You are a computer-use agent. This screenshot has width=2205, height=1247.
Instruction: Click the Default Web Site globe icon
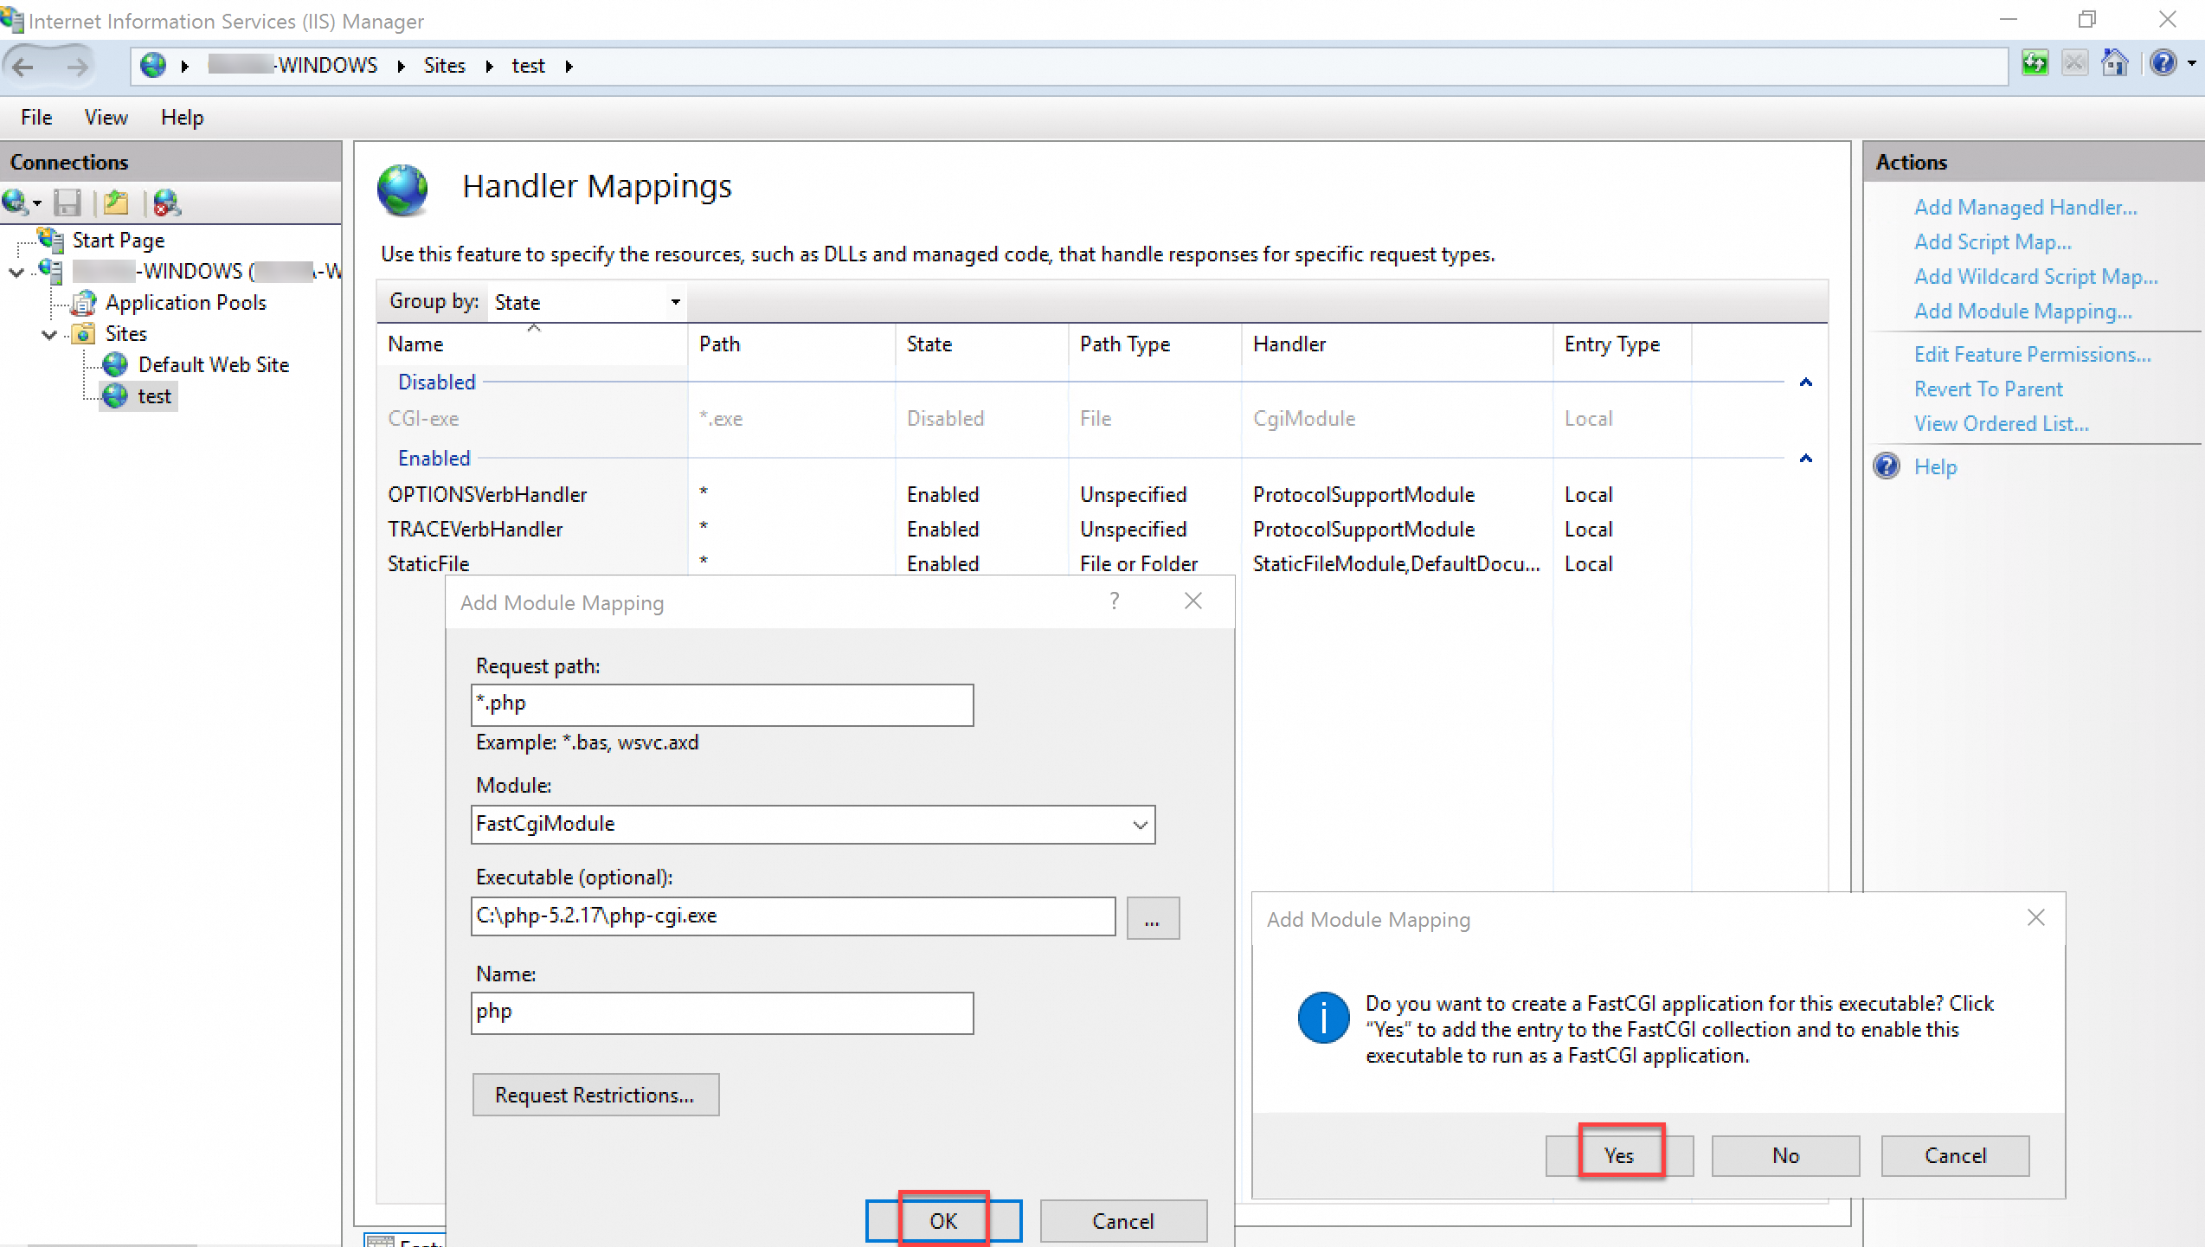[x=115, y=365]
